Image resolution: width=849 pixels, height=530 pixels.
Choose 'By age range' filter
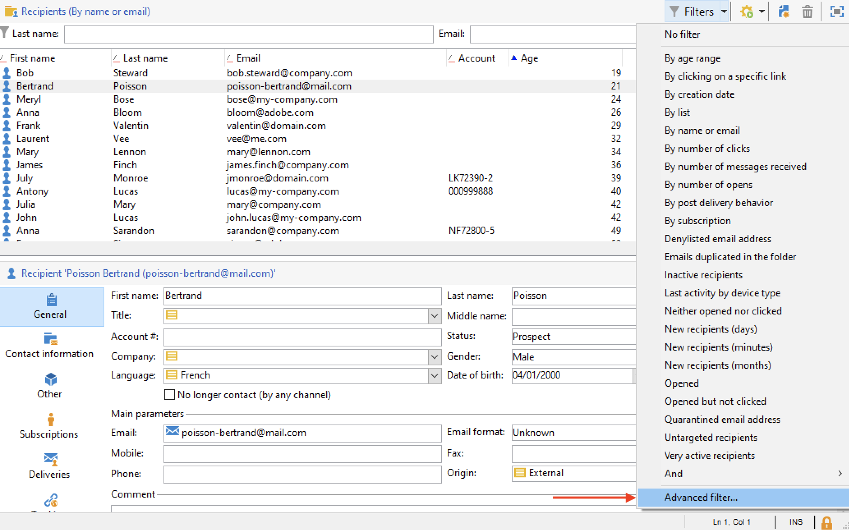point(692,58)
